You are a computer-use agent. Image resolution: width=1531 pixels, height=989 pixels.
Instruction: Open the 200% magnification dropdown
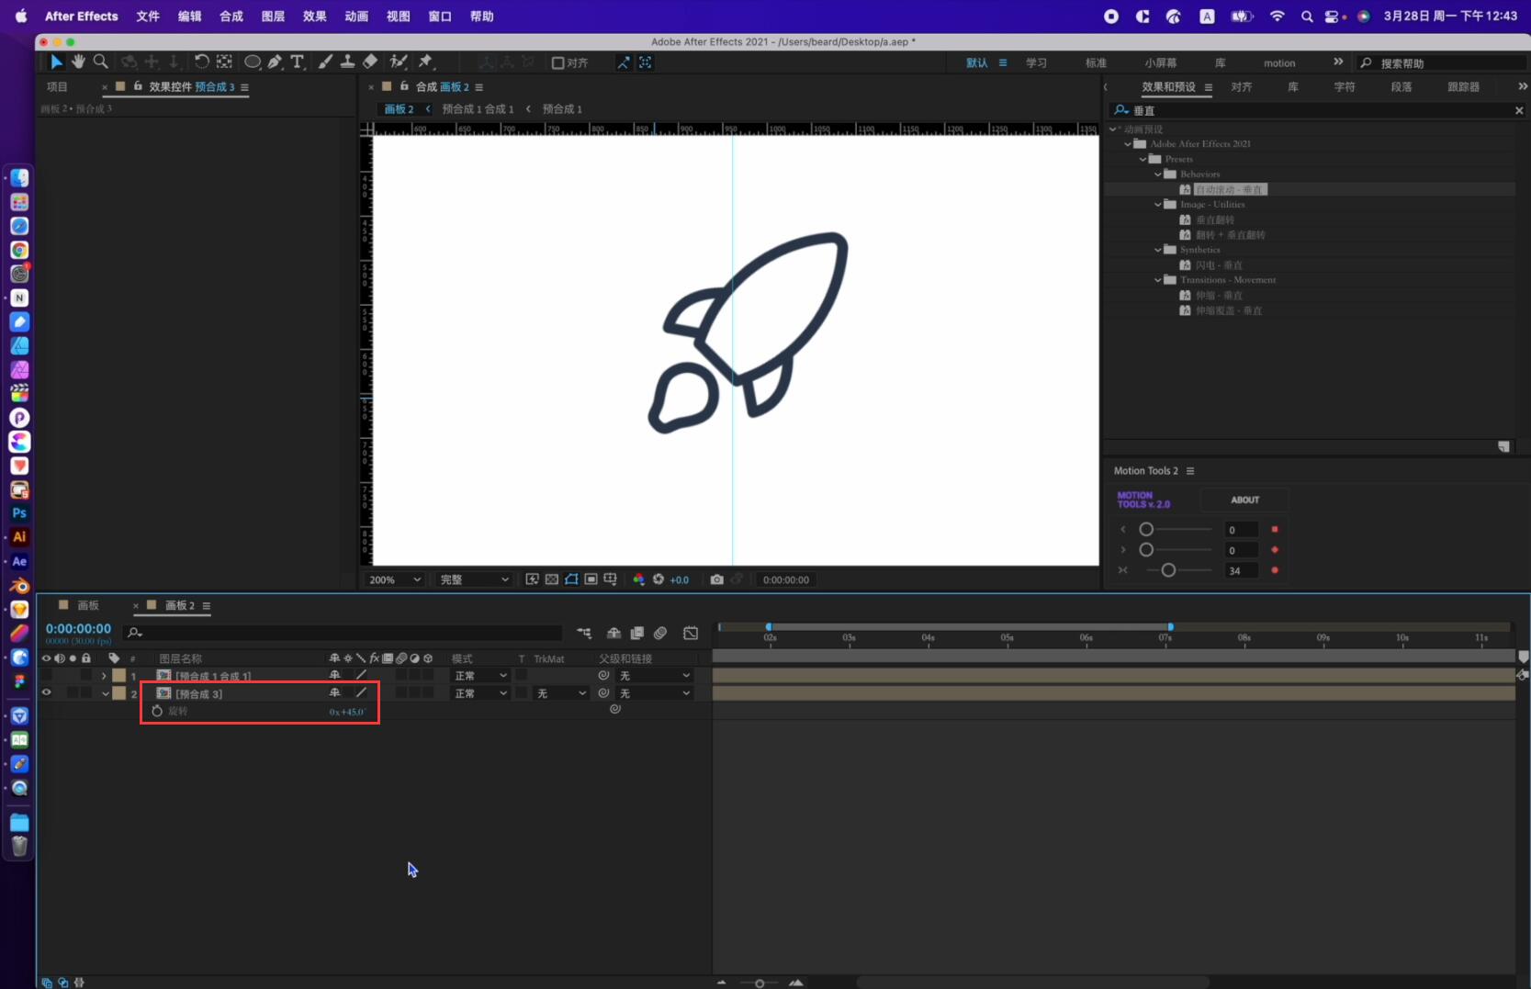pos(394,579)
